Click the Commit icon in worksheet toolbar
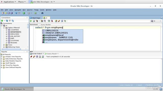This screenshot has width=163, height=91. (49, 21)
